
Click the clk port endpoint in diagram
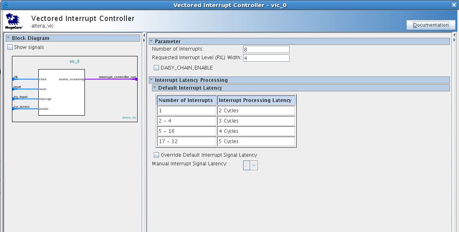click(13, 79)
